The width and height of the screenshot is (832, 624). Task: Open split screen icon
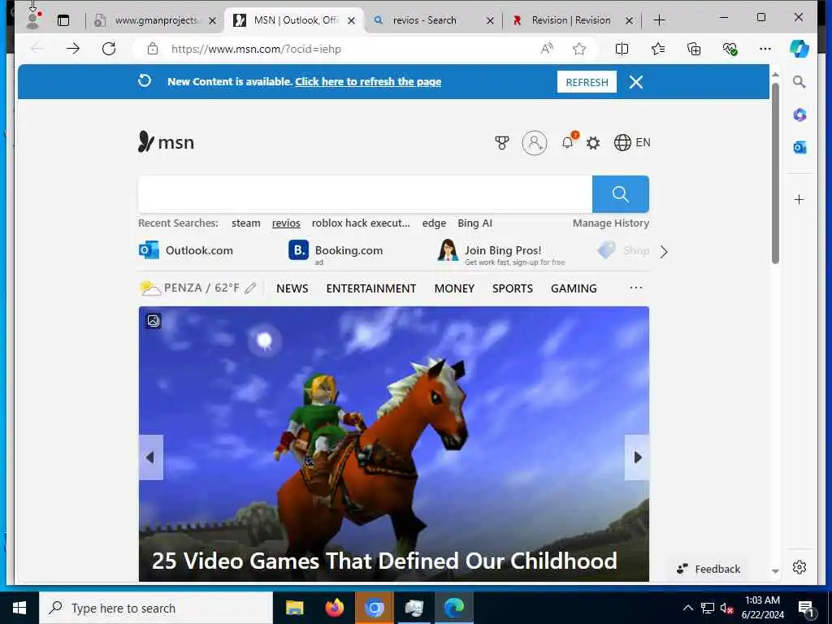(x=622, y=49)
